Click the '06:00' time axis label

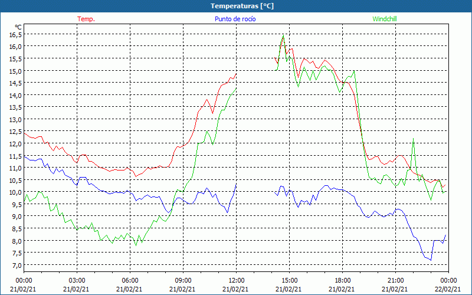tap(130, 281)
